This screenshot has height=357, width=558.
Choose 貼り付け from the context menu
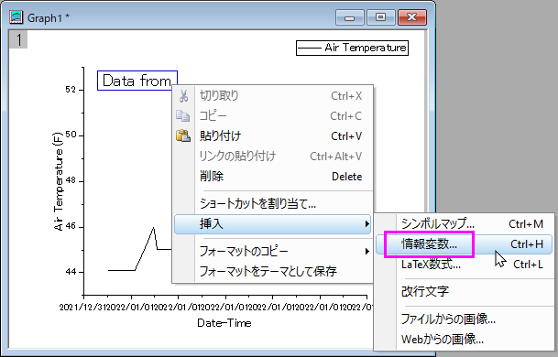pyautogui.click(x=272, y=136)
